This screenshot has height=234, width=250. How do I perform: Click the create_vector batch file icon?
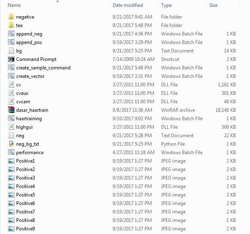11,76
